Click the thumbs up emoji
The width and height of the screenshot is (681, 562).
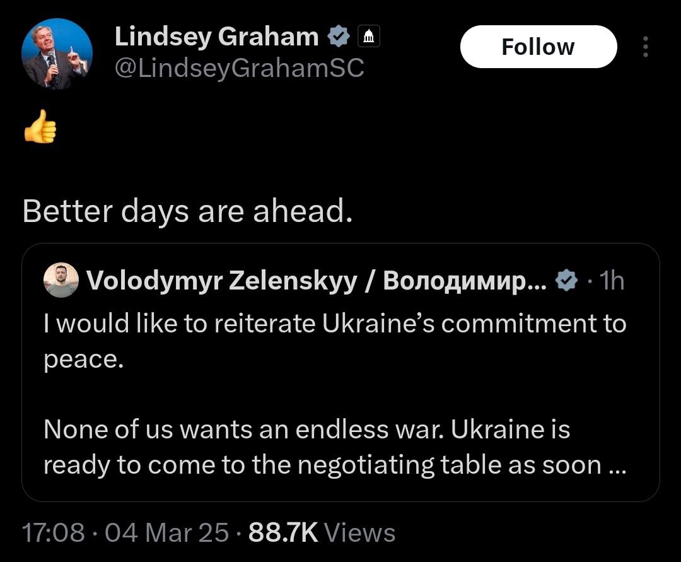pos(40,128)
